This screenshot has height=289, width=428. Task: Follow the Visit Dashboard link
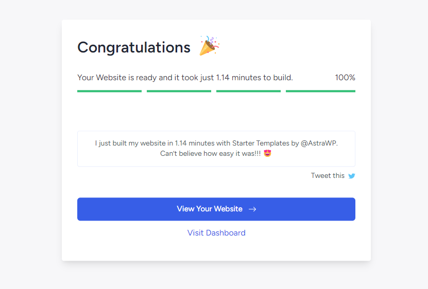pos(216,233)
